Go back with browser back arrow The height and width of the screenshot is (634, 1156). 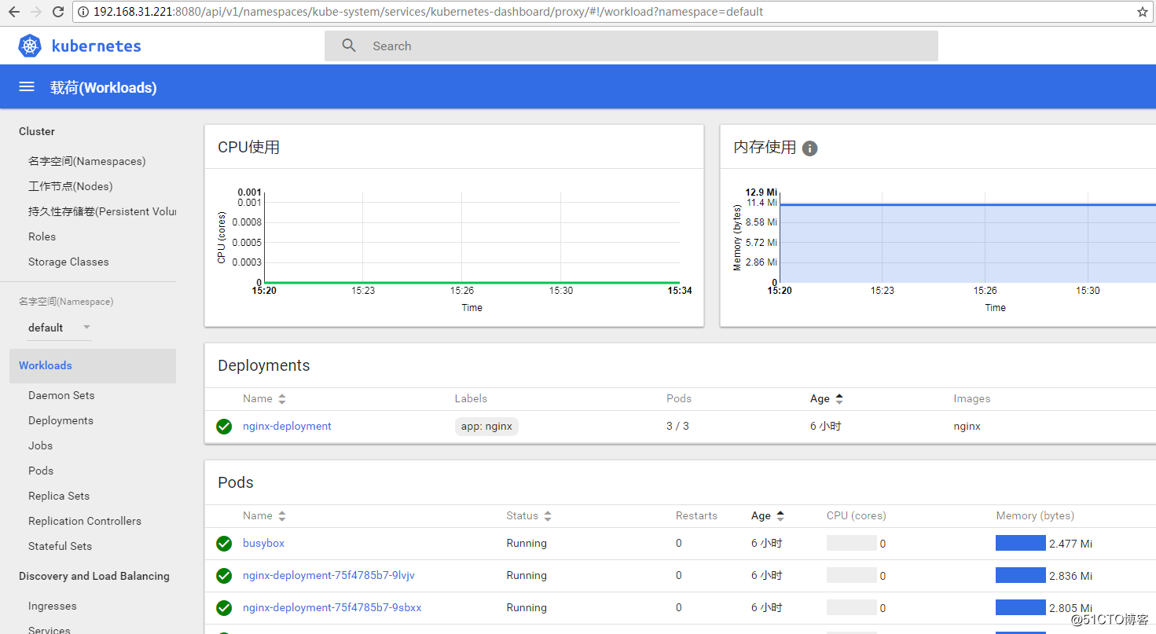coord(14,12)
